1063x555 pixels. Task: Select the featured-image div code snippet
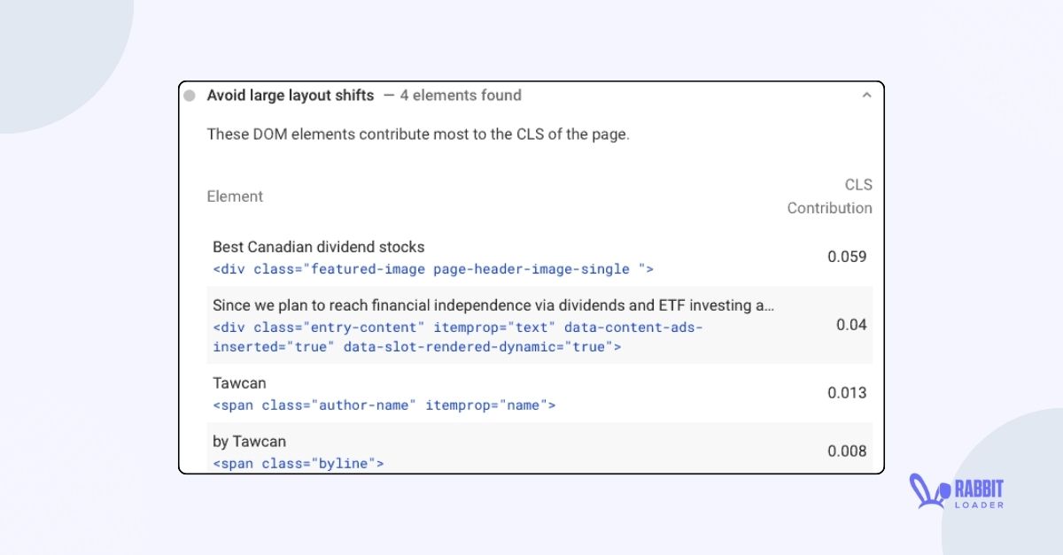click(431, 269)
